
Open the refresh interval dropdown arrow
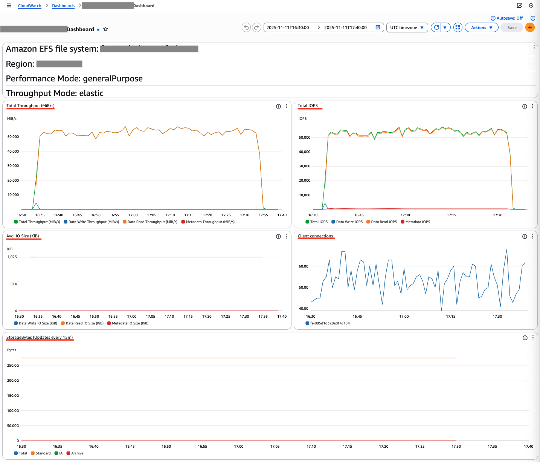coord(445,27)
